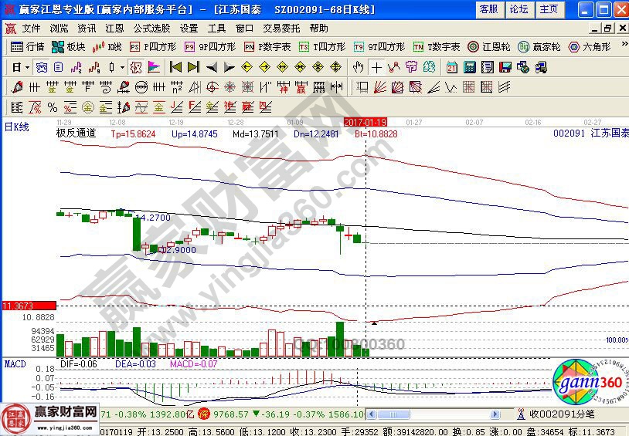Expand the candlestick style dropdown arrow
629x436 pixels.
[122, 67]
